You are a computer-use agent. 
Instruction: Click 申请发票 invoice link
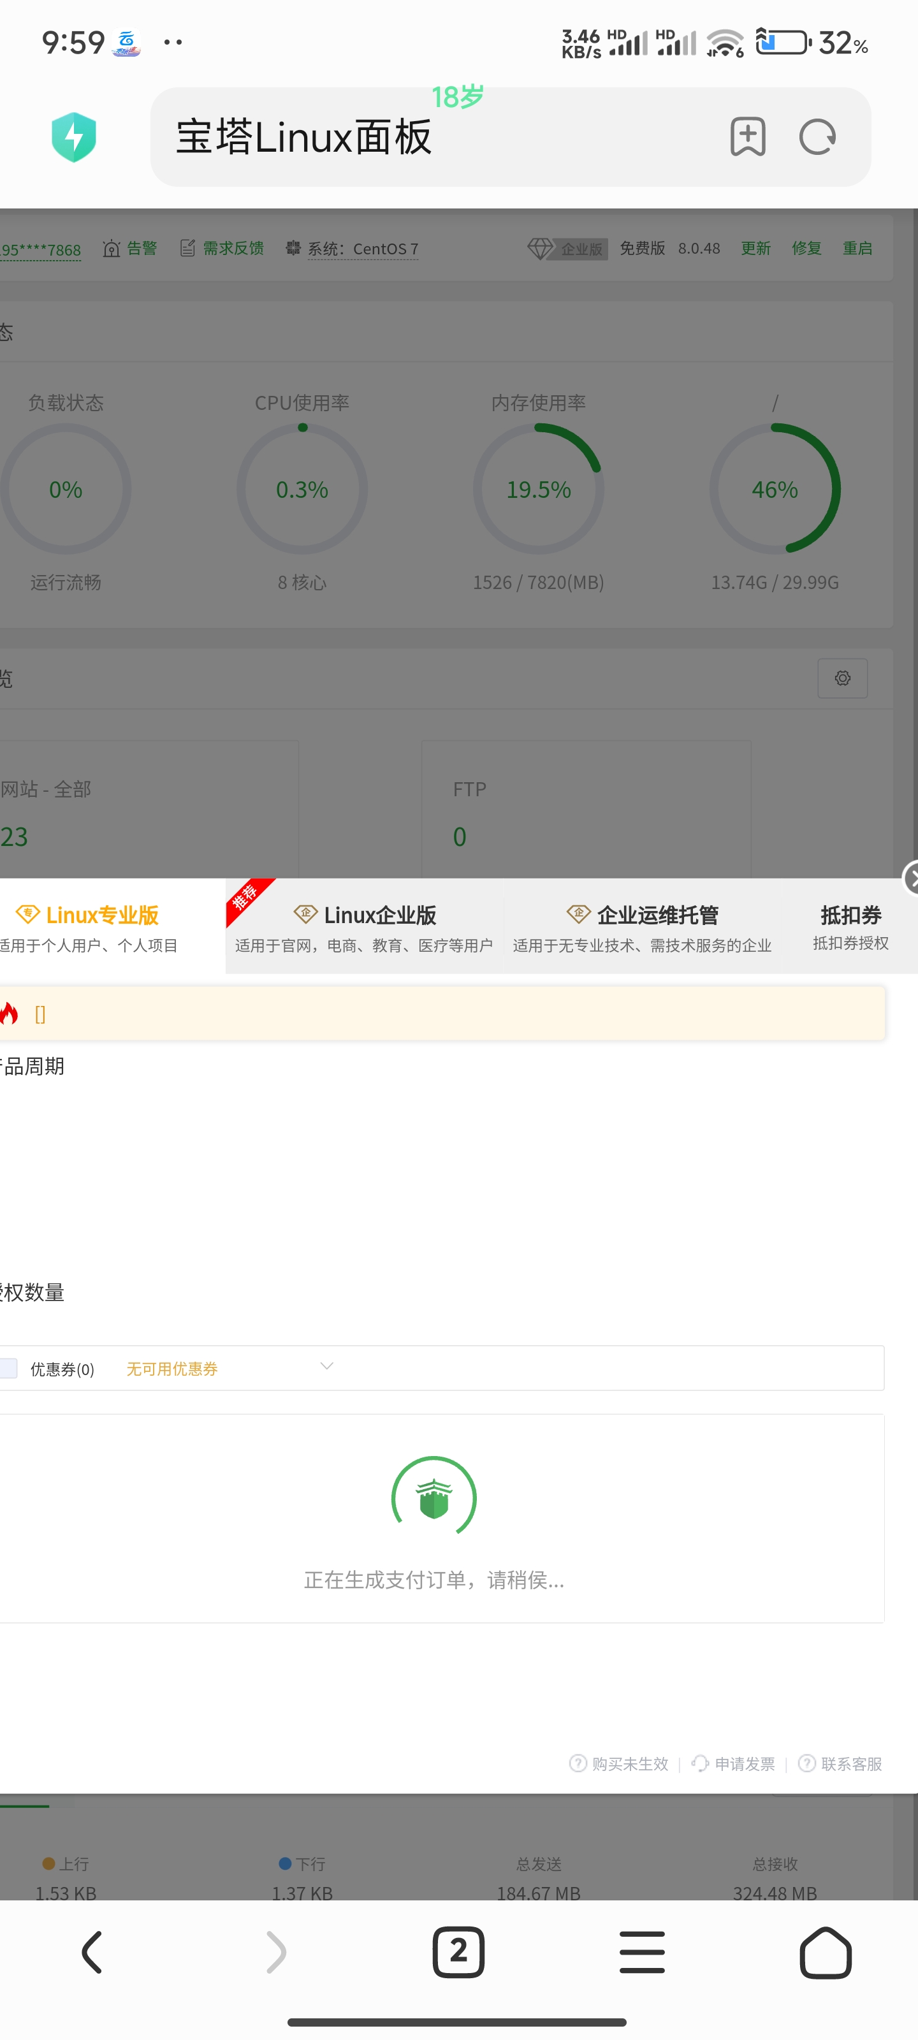pos(734,1763)
